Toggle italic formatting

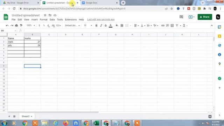(x=101, y=26)
